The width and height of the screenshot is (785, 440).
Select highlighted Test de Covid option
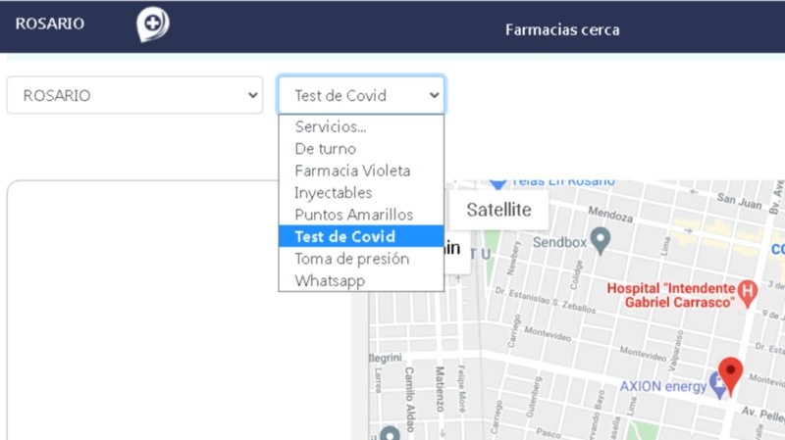point(345,236)
